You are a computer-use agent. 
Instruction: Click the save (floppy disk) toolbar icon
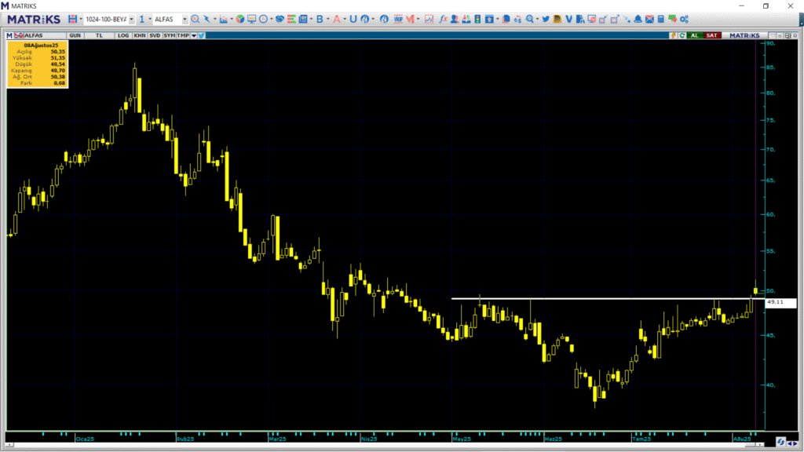pyautogui.click(x=72, y=19)
